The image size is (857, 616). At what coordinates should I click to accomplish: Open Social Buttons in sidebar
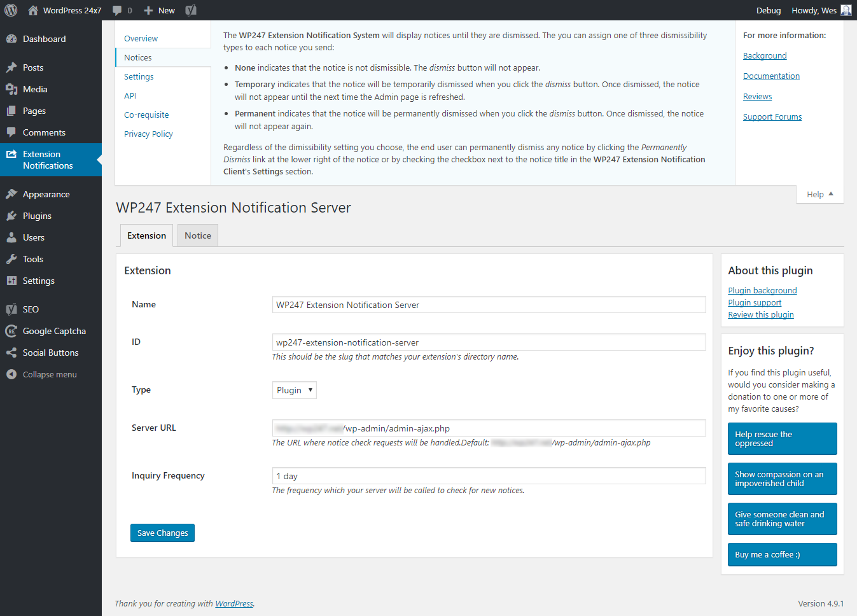[51, 353]
